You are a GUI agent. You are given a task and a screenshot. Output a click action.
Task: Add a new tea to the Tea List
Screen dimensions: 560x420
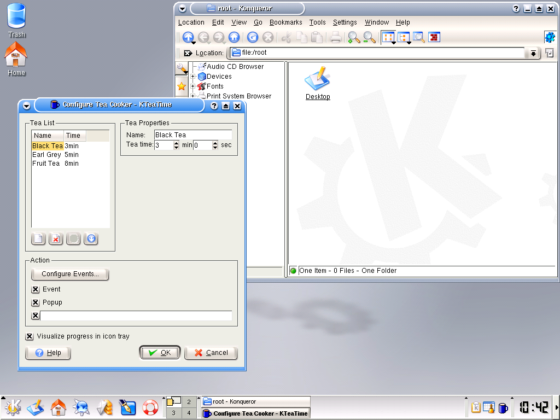(38, 238)
